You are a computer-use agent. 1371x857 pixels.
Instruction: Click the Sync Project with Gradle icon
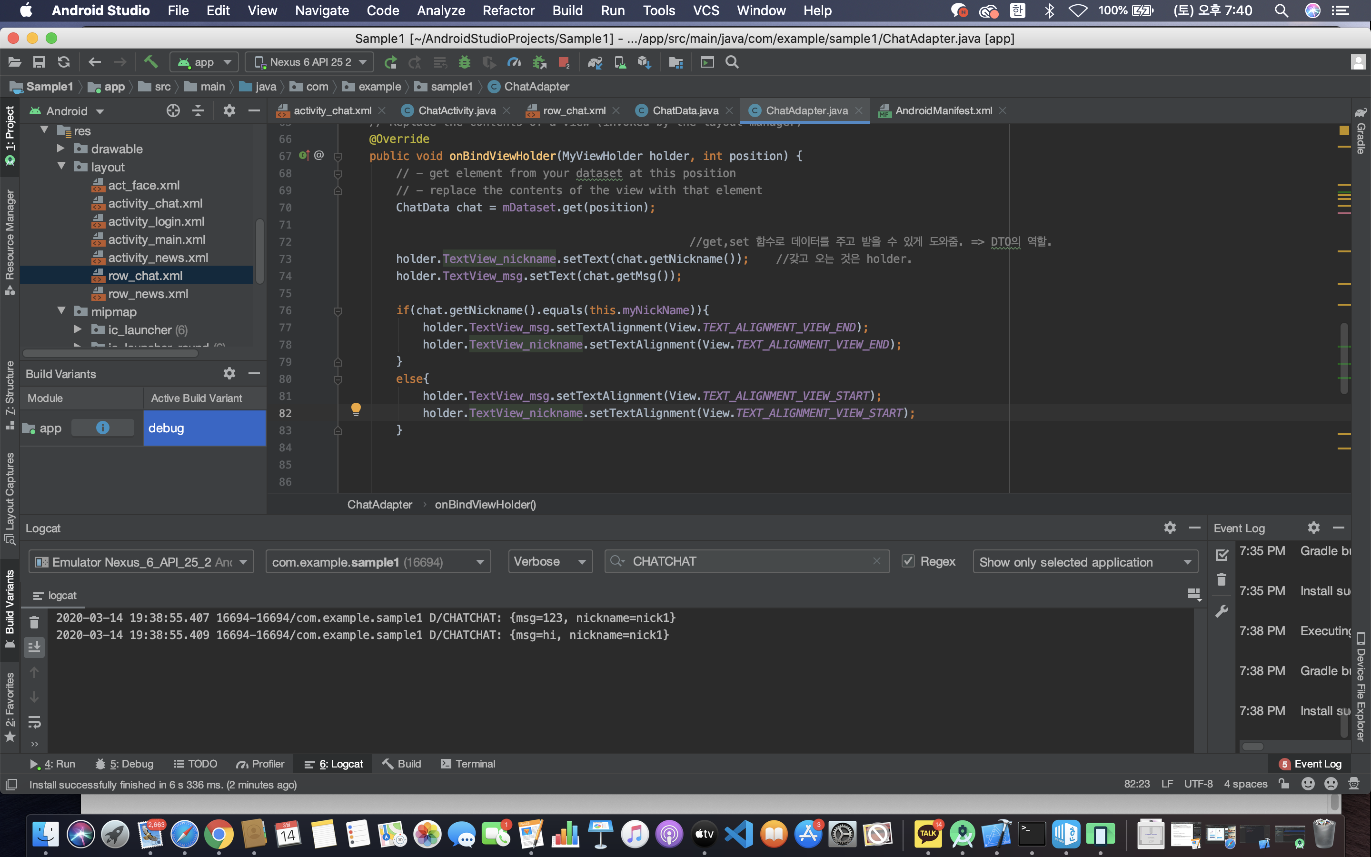point(594,62)
